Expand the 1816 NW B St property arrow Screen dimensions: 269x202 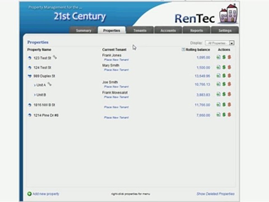[29, 105]
